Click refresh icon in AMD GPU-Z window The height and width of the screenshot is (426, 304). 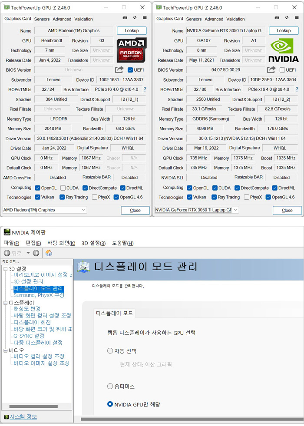pos(135,18)
